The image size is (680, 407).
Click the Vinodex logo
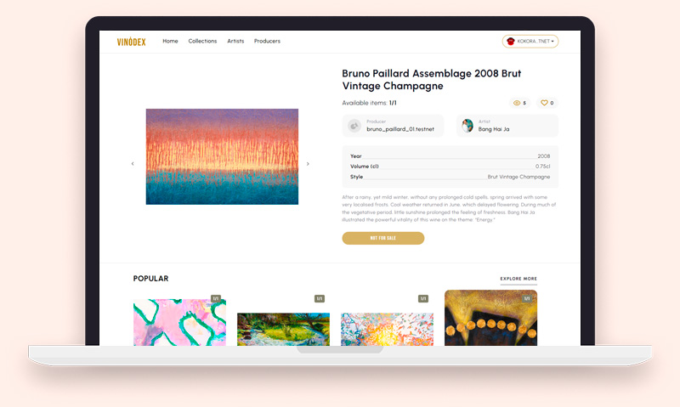(132, 42)
